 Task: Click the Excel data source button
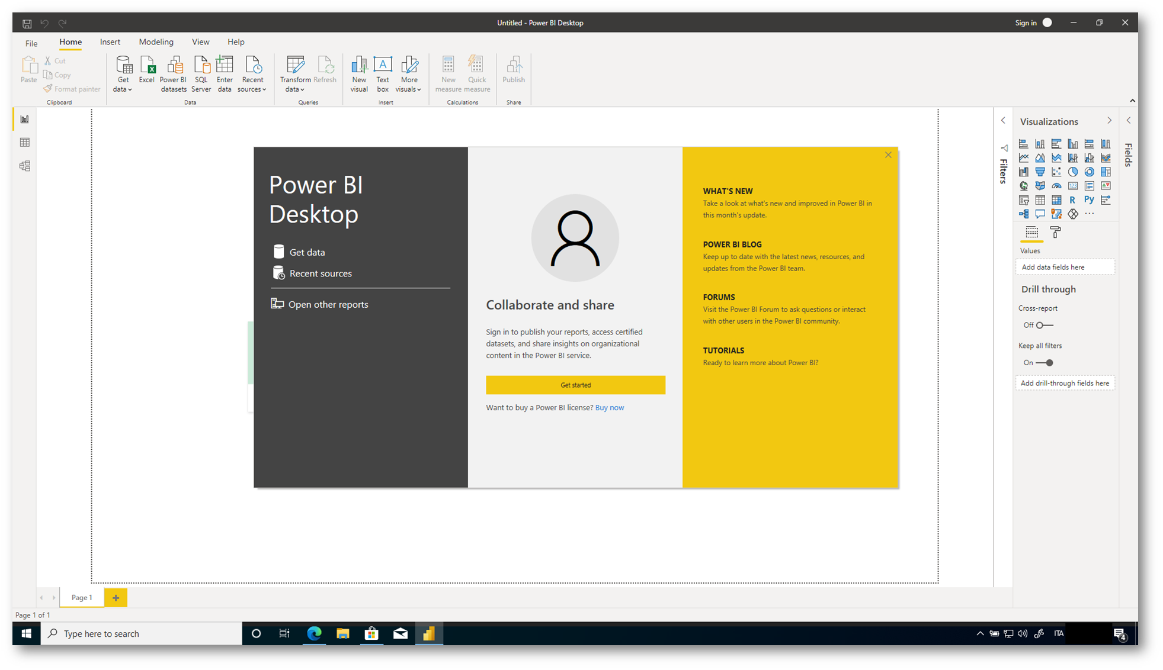[x=146, y=70]
